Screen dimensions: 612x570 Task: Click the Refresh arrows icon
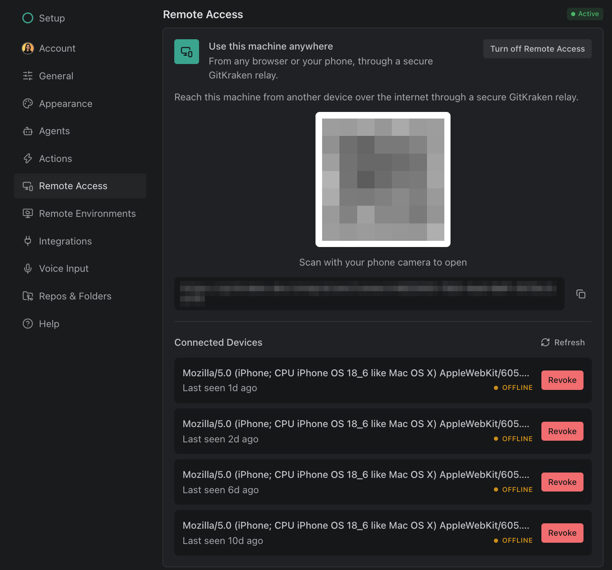pyautogui.click(x=546, y=342)
